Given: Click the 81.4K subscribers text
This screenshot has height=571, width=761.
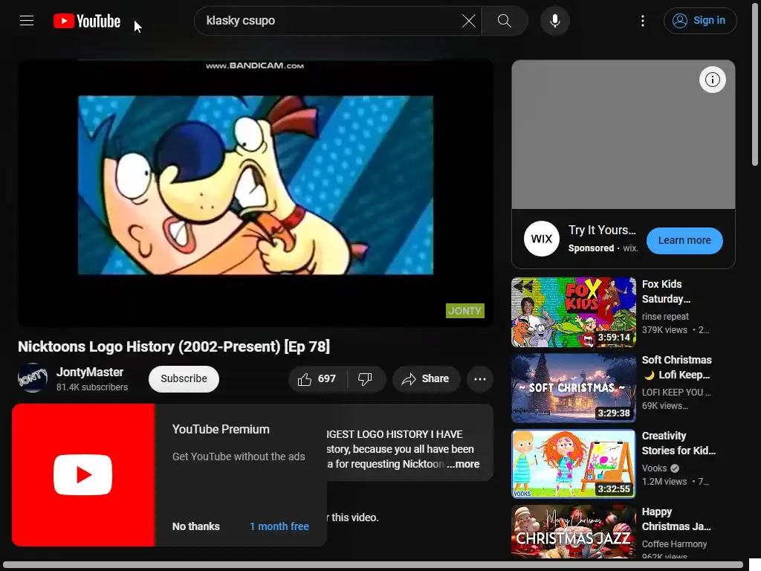Looking at the screenshot, I should click(x=91, y=387).
